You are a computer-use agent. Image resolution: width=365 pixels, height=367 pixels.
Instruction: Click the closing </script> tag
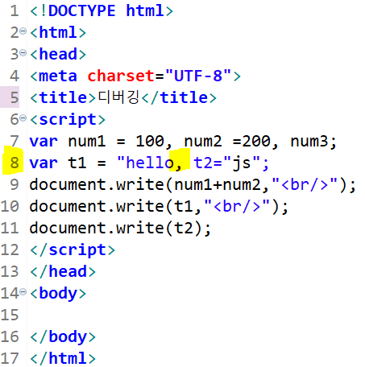tap(73, 250)
